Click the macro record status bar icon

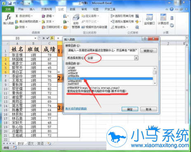click(14, 148)
